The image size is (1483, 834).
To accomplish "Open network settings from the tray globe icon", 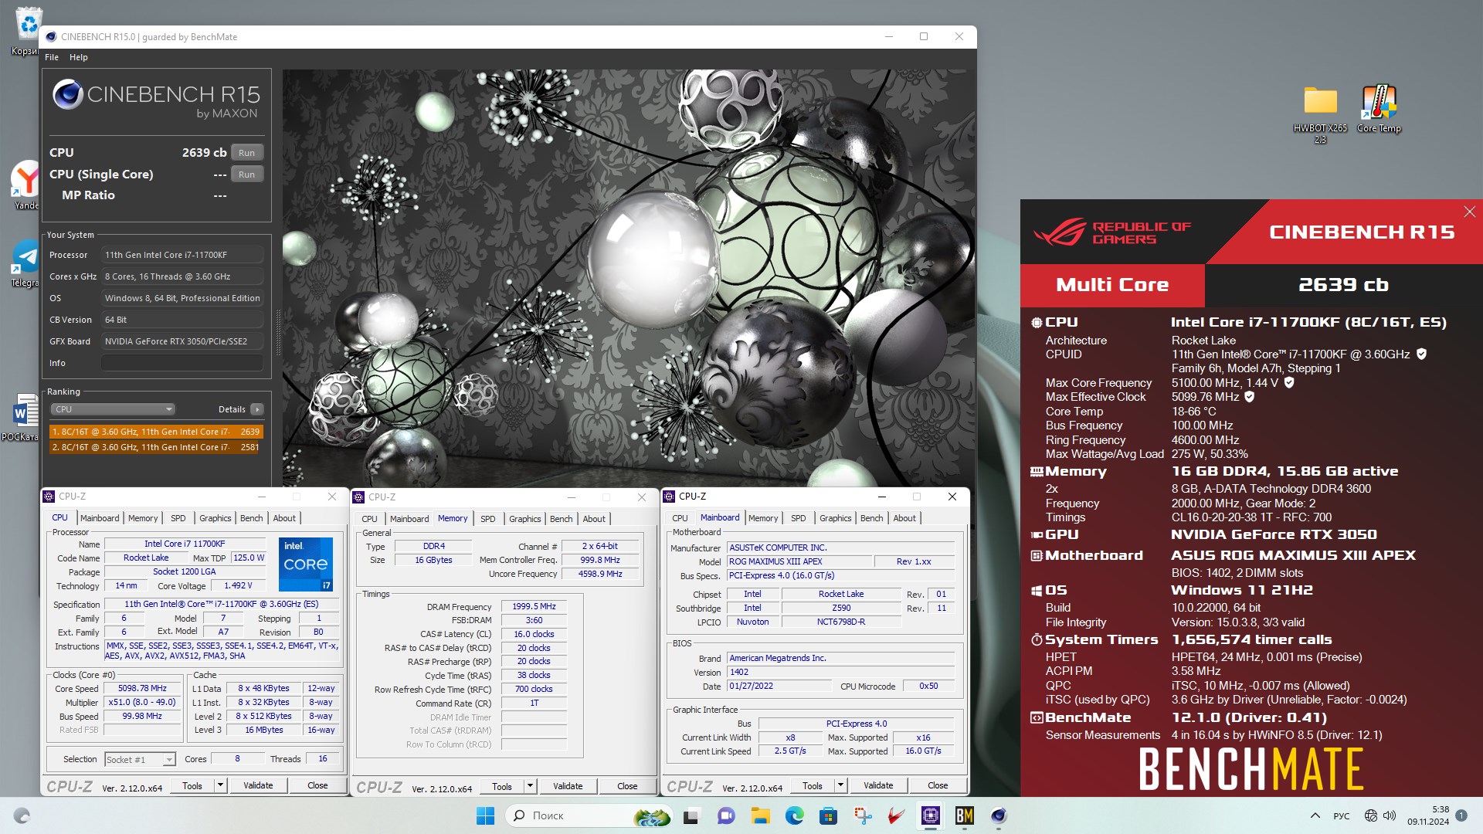I will pyautogui.click(x=1371, y=815).
